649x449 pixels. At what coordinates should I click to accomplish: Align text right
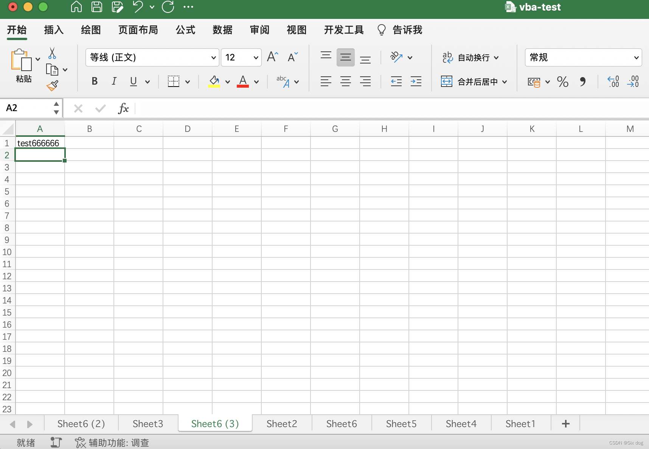tap(365, 81)
